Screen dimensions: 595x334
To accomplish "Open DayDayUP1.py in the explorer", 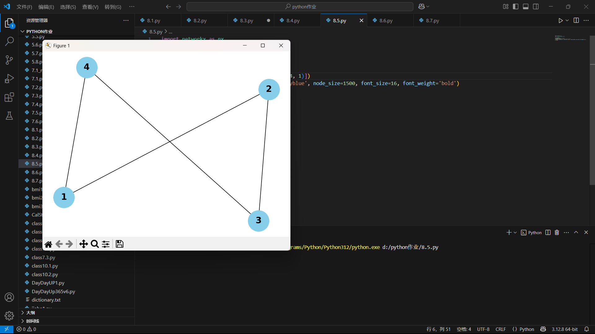I will (x=48, y=283).
